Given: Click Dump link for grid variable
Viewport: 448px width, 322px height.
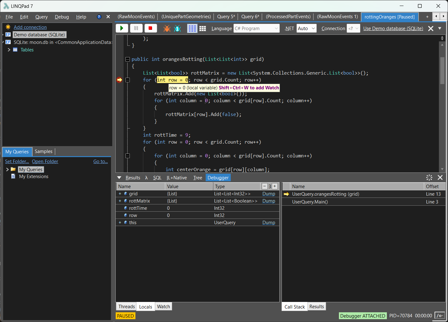Looking at the screenshot, I should coord(269,194).
